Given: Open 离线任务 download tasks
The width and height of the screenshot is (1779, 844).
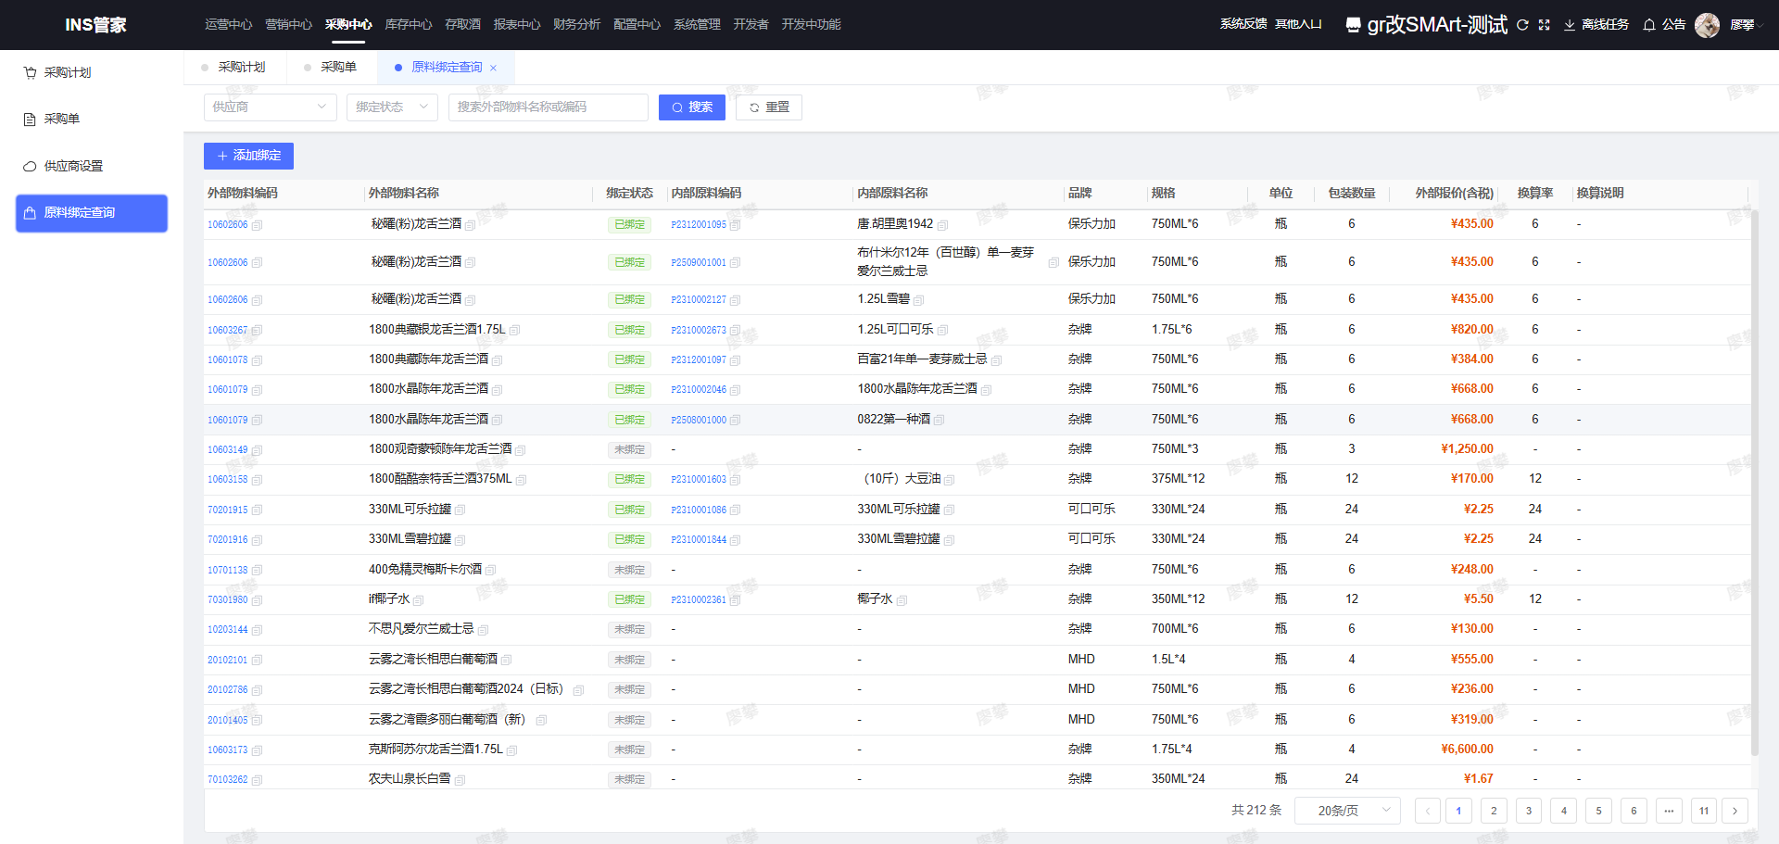Looking at the screenshot, I should pyautogui.click(x=1596, y=25).
